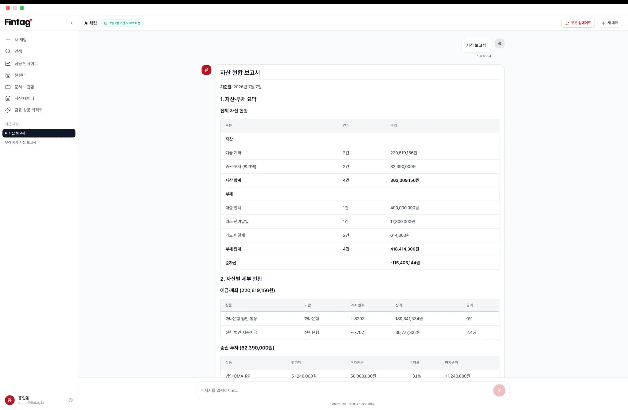Click the ···7702 account number
This screenshot has width=628, height=410.
(x=358, y=332)
